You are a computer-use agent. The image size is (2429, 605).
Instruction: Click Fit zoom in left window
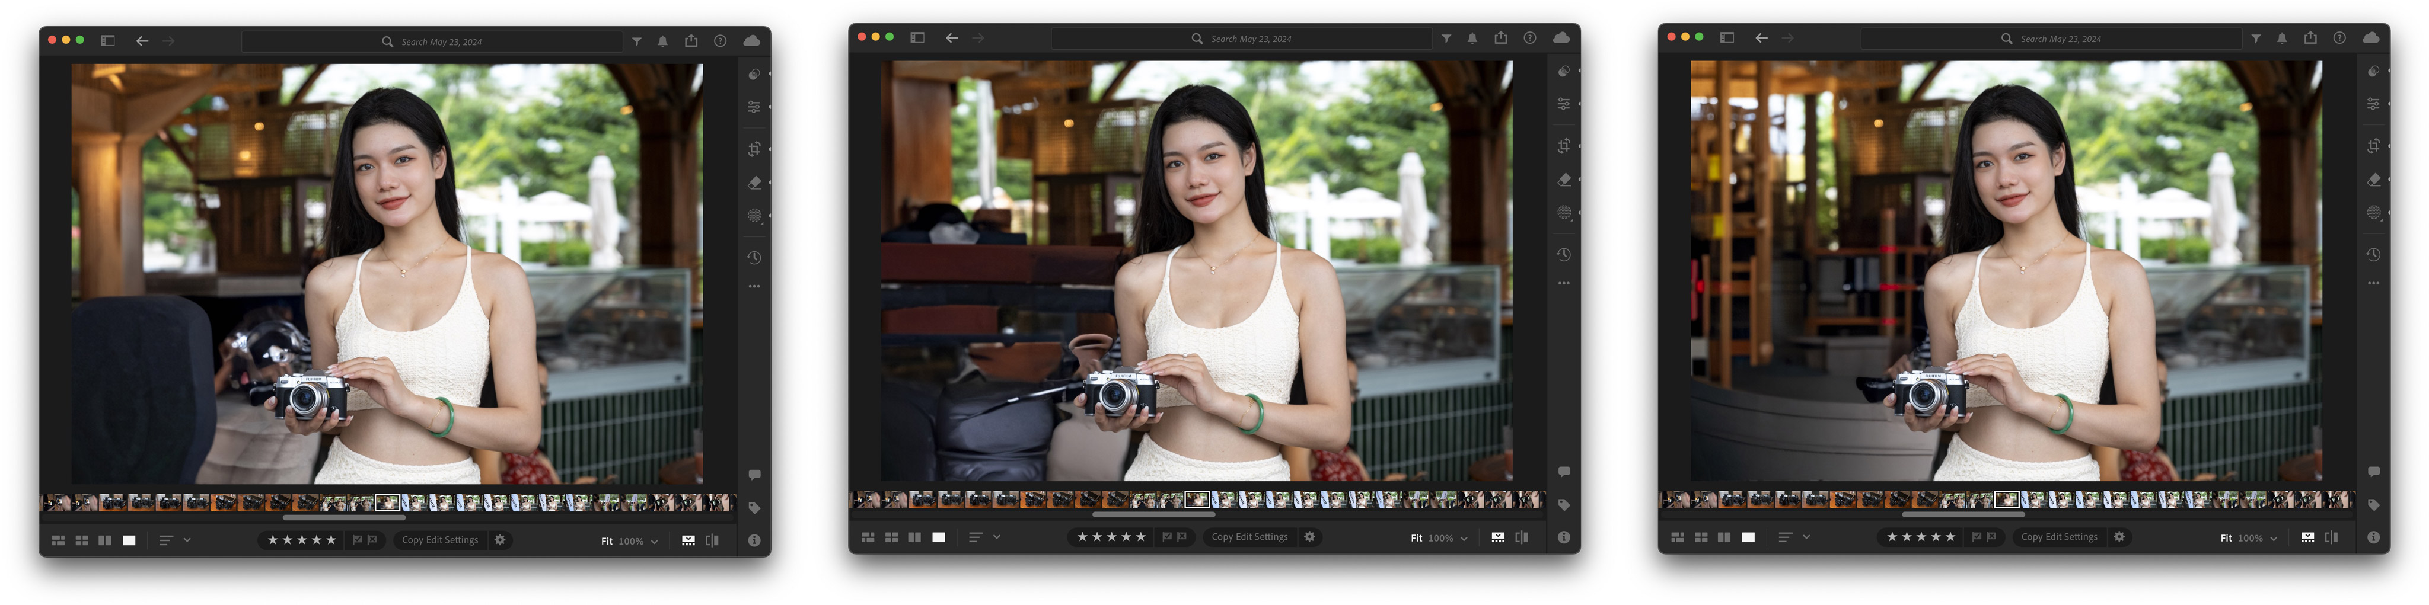click(x=607, y=542)
